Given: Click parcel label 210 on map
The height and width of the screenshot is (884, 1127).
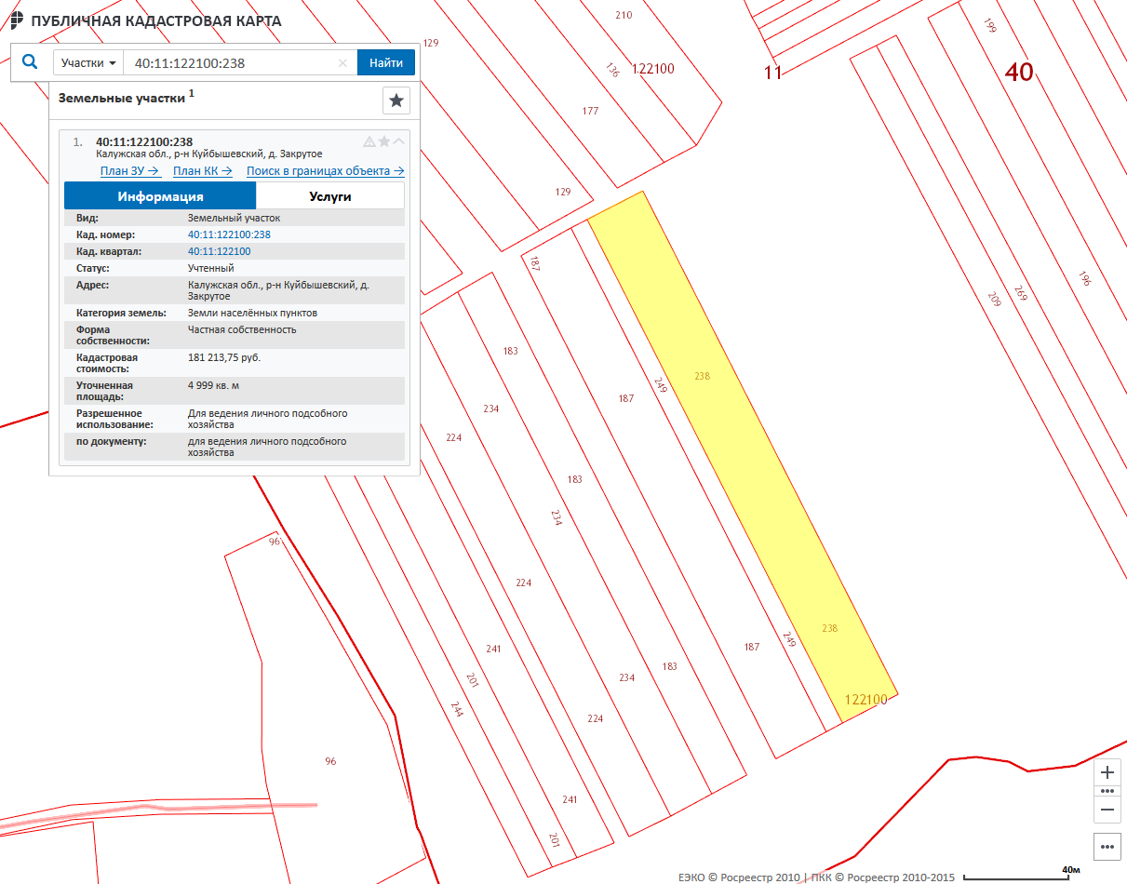Looking at the screenshot, I should pos(624,15).
